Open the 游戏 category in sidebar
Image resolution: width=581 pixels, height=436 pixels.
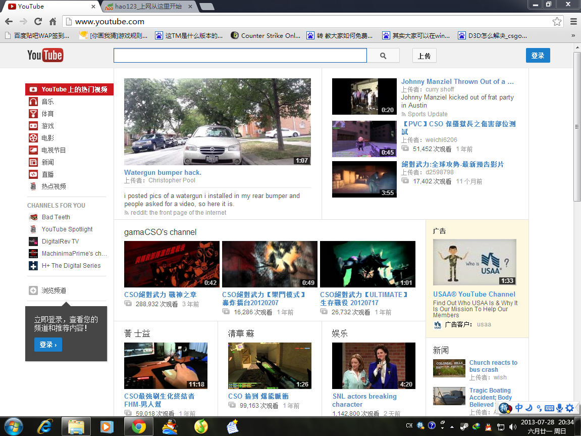[47, 126]
